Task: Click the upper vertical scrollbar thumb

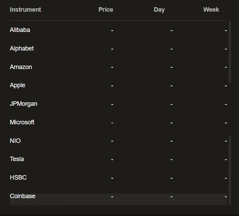Action: 230,52
